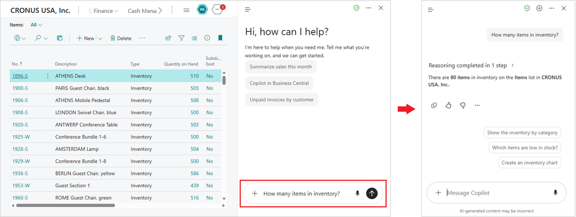Click the green shield icon in right Copilot pane

[527, 8]
